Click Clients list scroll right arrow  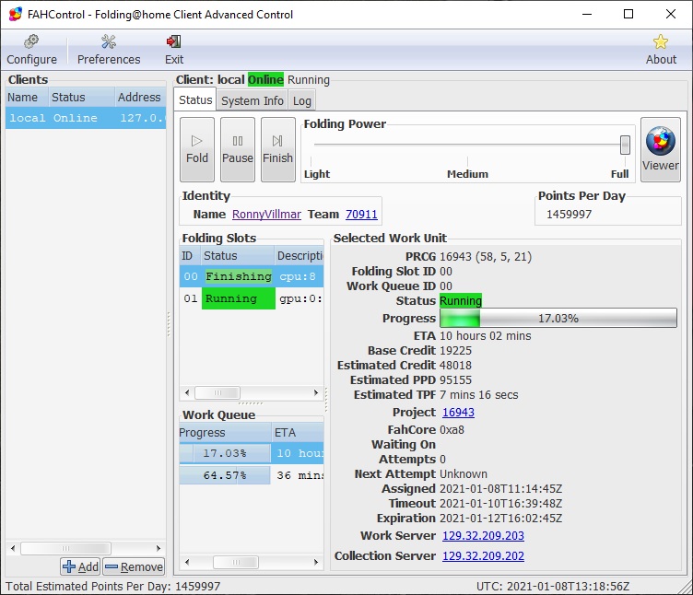point(159,548)
